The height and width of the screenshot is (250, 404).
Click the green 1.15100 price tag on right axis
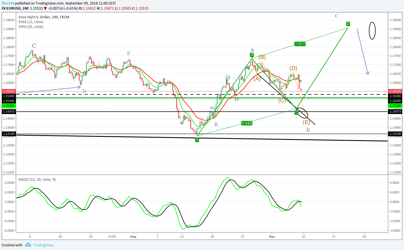[x=395, y=106]
